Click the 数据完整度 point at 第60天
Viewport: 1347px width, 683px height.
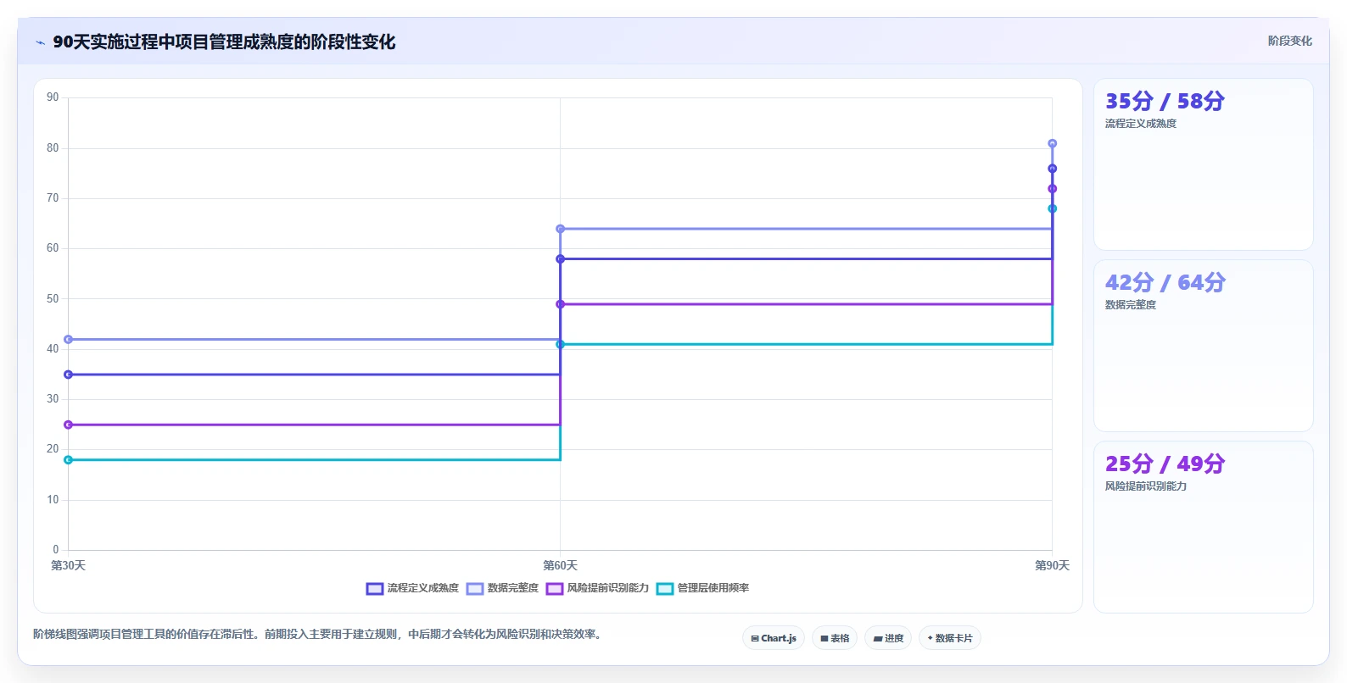[x=560, y=229]
